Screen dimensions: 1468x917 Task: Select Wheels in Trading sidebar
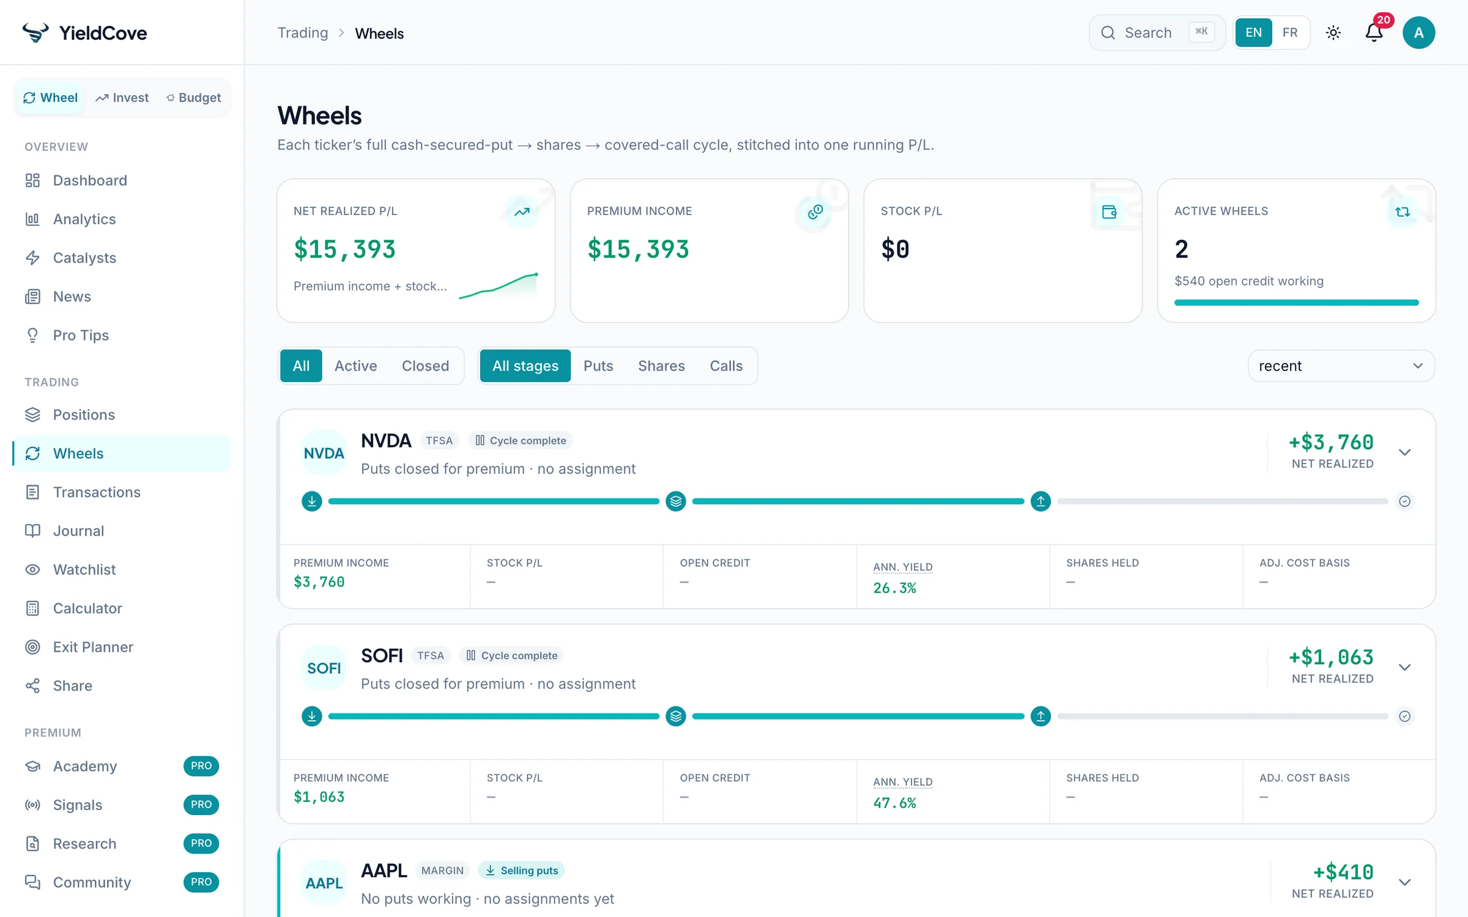[122, 453]
